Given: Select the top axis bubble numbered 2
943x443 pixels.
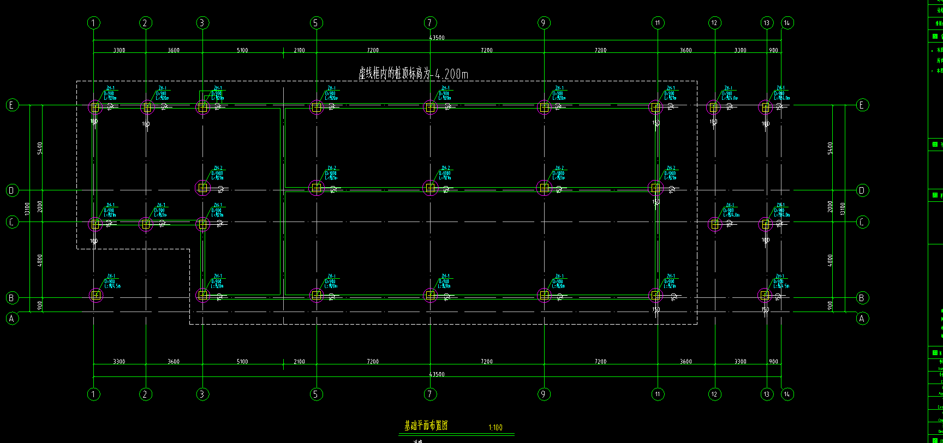Looking at the screenshot, I should click(146, 23).
